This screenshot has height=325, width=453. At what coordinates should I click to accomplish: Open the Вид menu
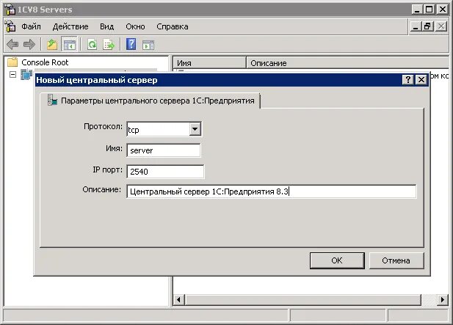107,26
